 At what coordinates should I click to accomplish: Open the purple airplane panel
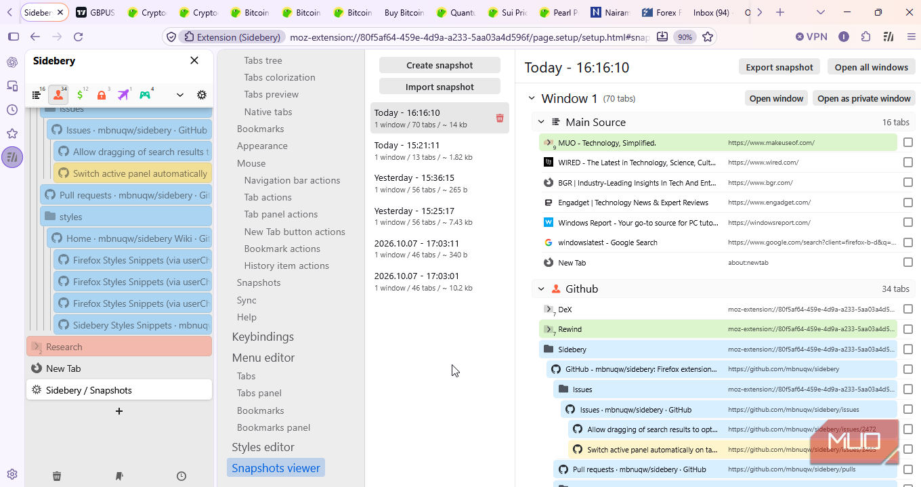(x=123, y=95)
